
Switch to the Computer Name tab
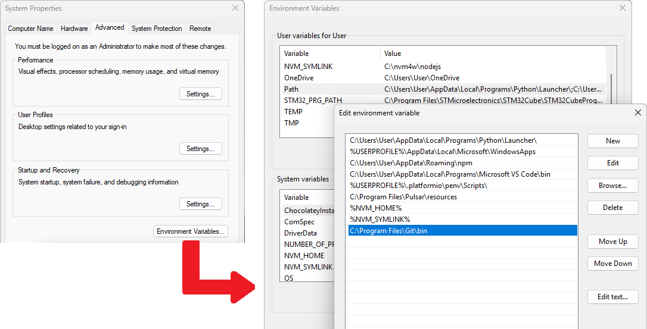[30, 29]
